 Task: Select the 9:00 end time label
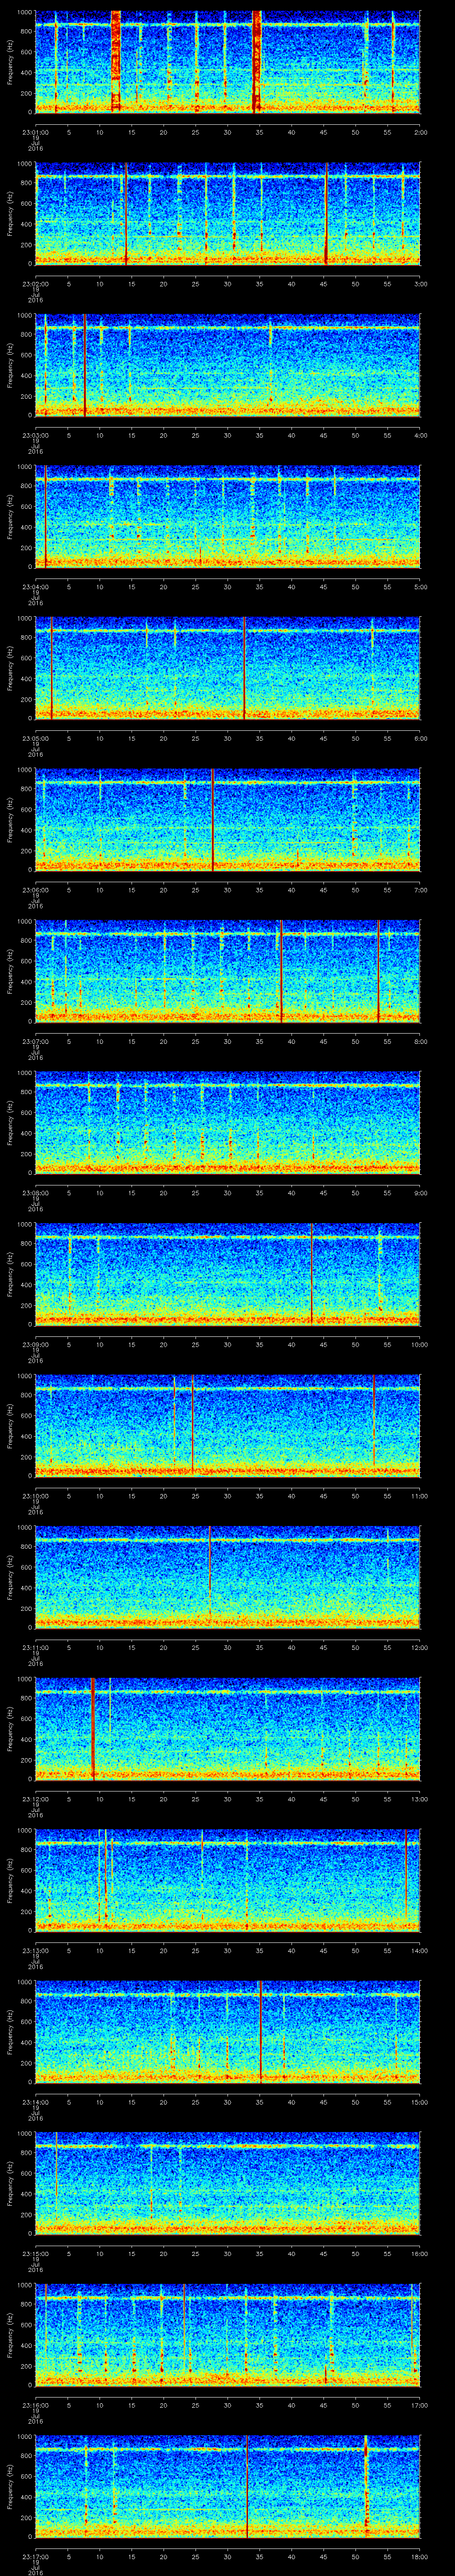pyautogui.click(x=420, y=1194)
